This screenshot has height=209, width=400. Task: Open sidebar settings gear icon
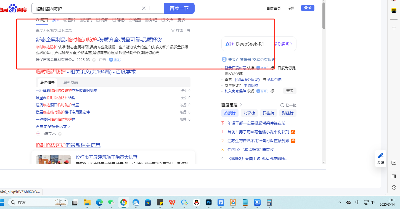[394, 187]
